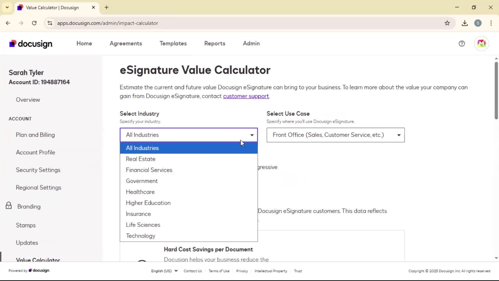499x281 pixels.
Task: Open Overview in the sidebar
Action: (x=28, y=100)
